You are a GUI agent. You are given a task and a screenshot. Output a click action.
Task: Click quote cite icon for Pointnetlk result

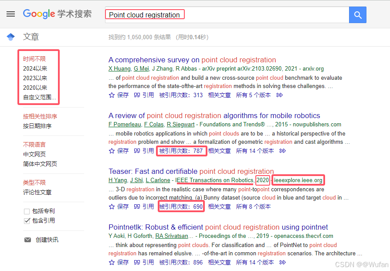tap(137, 262)
